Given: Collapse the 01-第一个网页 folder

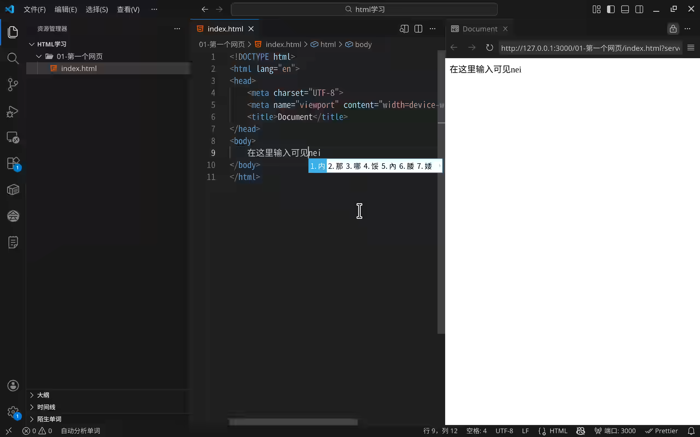Looking at the screenshot, I should [x=39, y=56].
